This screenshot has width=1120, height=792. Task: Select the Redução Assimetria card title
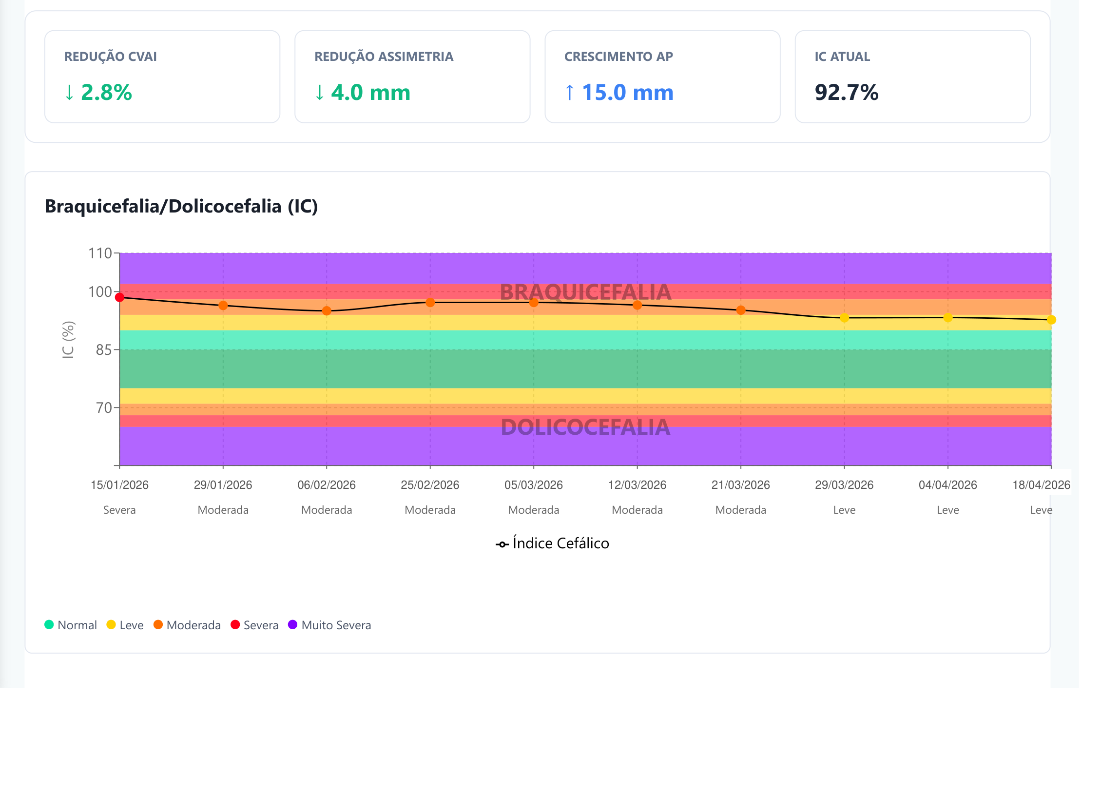click(x=384, y=57)
